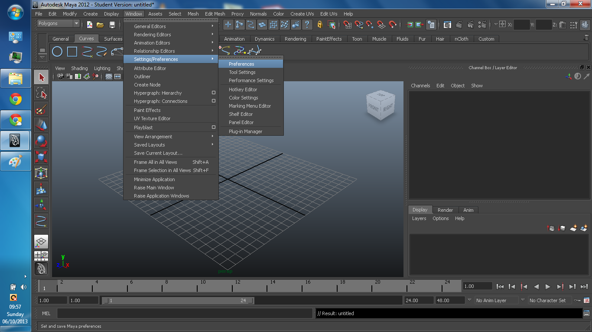Open Render Settings clapper icon
The height and width of the screenshot is (332, 592).
(482, 25)
